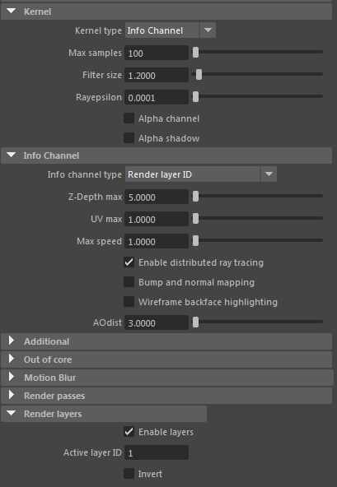Enable the Alpha shadow checkbox
337x487 pixels.
click(x=129, y=138)
